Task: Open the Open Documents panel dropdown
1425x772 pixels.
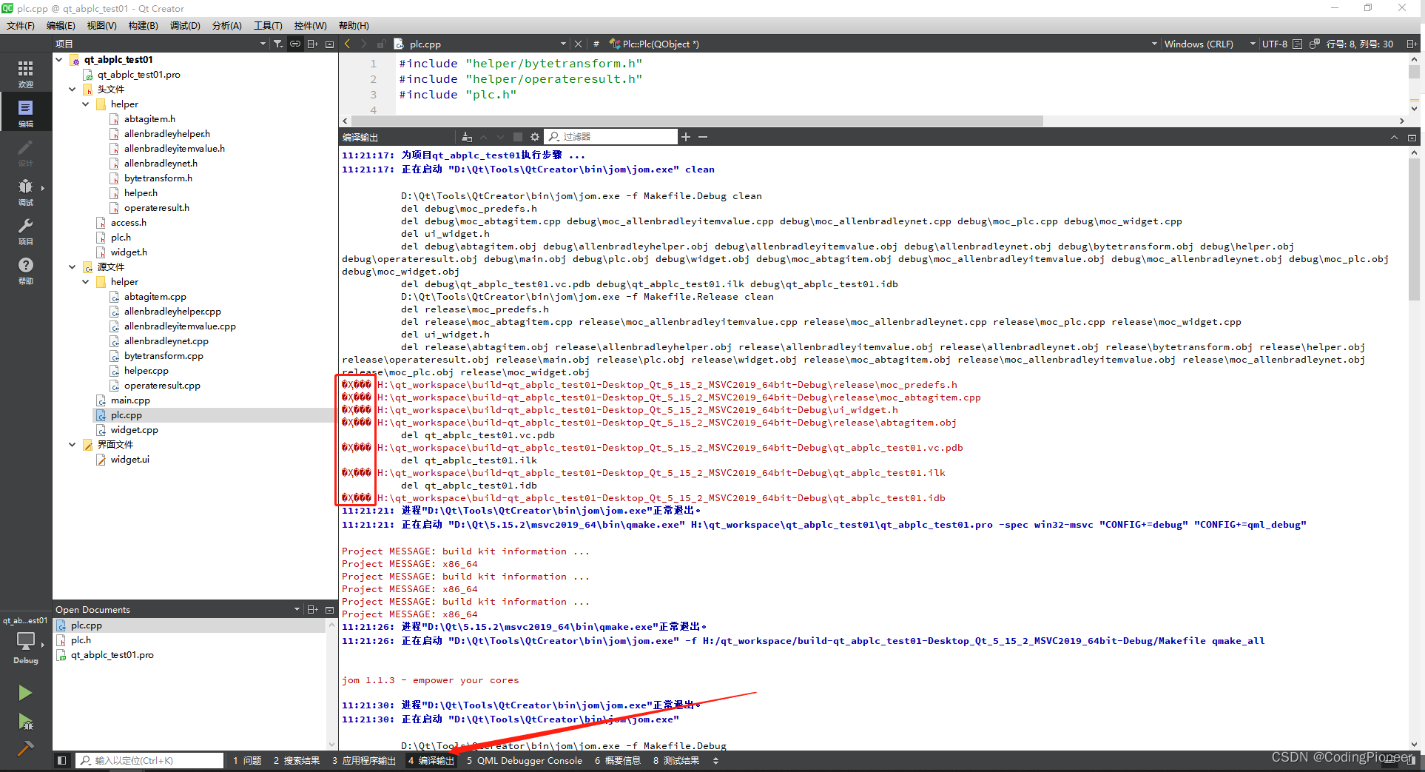Action: pos(297,610)
